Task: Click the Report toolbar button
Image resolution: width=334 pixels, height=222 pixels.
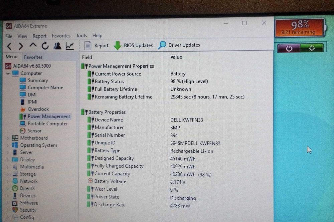Action: click(x=96, y=45)
